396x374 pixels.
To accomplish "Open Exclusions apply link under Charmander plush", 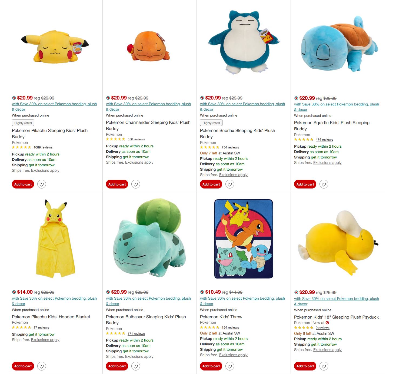I will click(x=139, y=162).
